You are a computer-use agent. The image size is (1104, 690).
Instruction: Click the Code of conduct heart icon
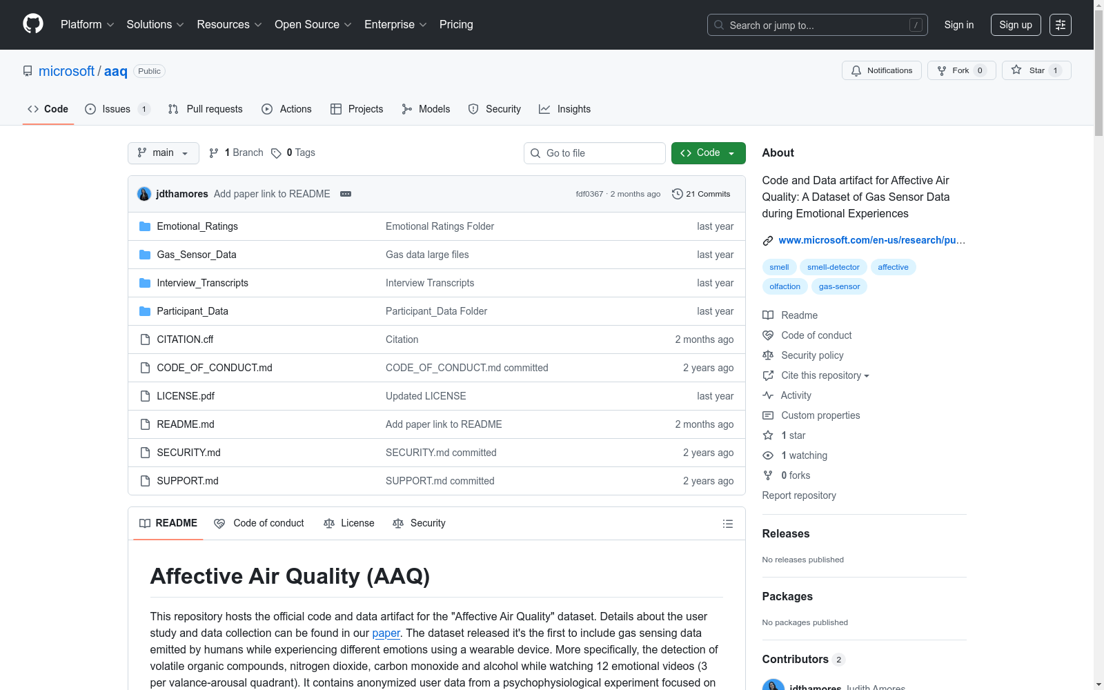point(768,335)
